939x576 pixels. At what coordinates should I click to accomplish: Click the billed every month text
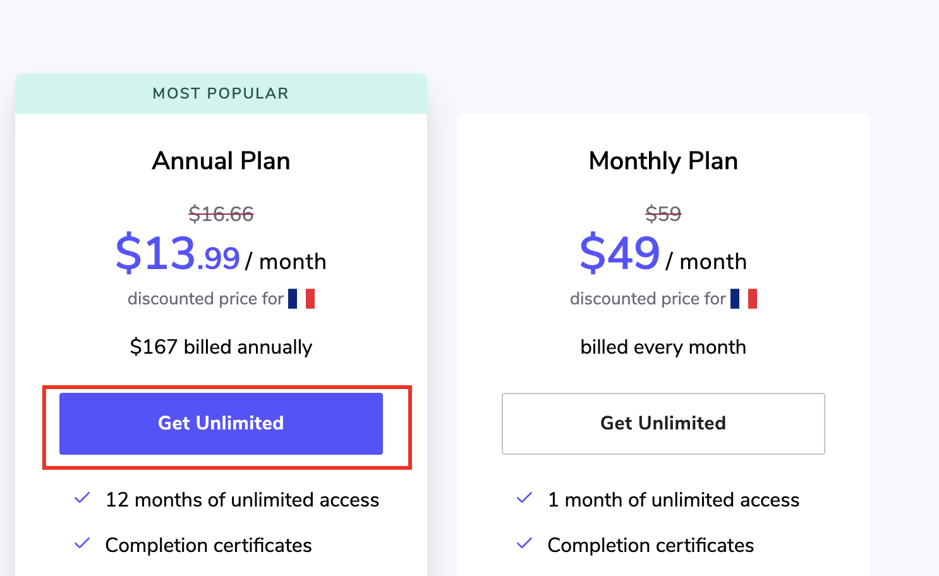coord(663,347)
